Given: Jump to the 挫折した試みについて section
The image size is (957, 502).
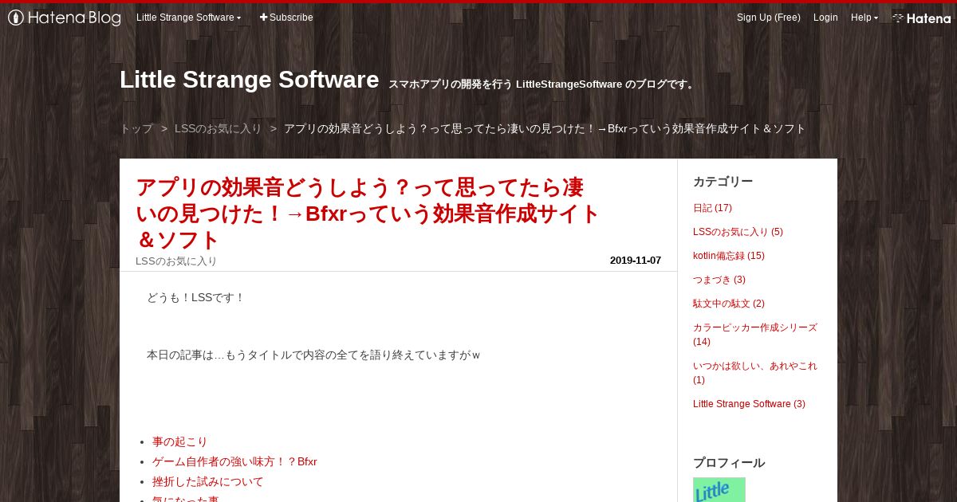Looking at the screenshot, I should [x=207, y=481].
